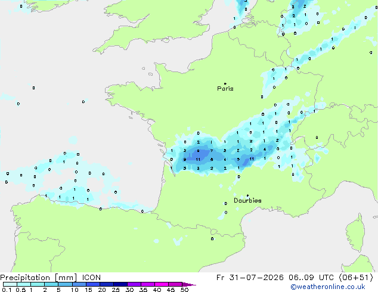Choose the 10–15 mm legend swatch

pos(79,284)
